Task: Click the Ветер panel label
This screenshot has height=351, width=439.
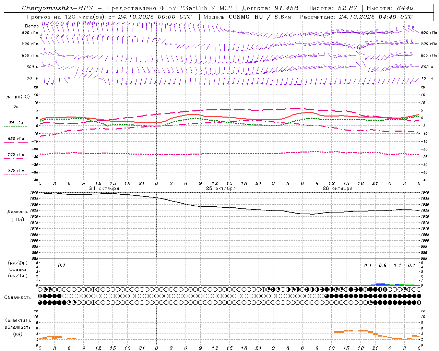Action: (32, 26)
